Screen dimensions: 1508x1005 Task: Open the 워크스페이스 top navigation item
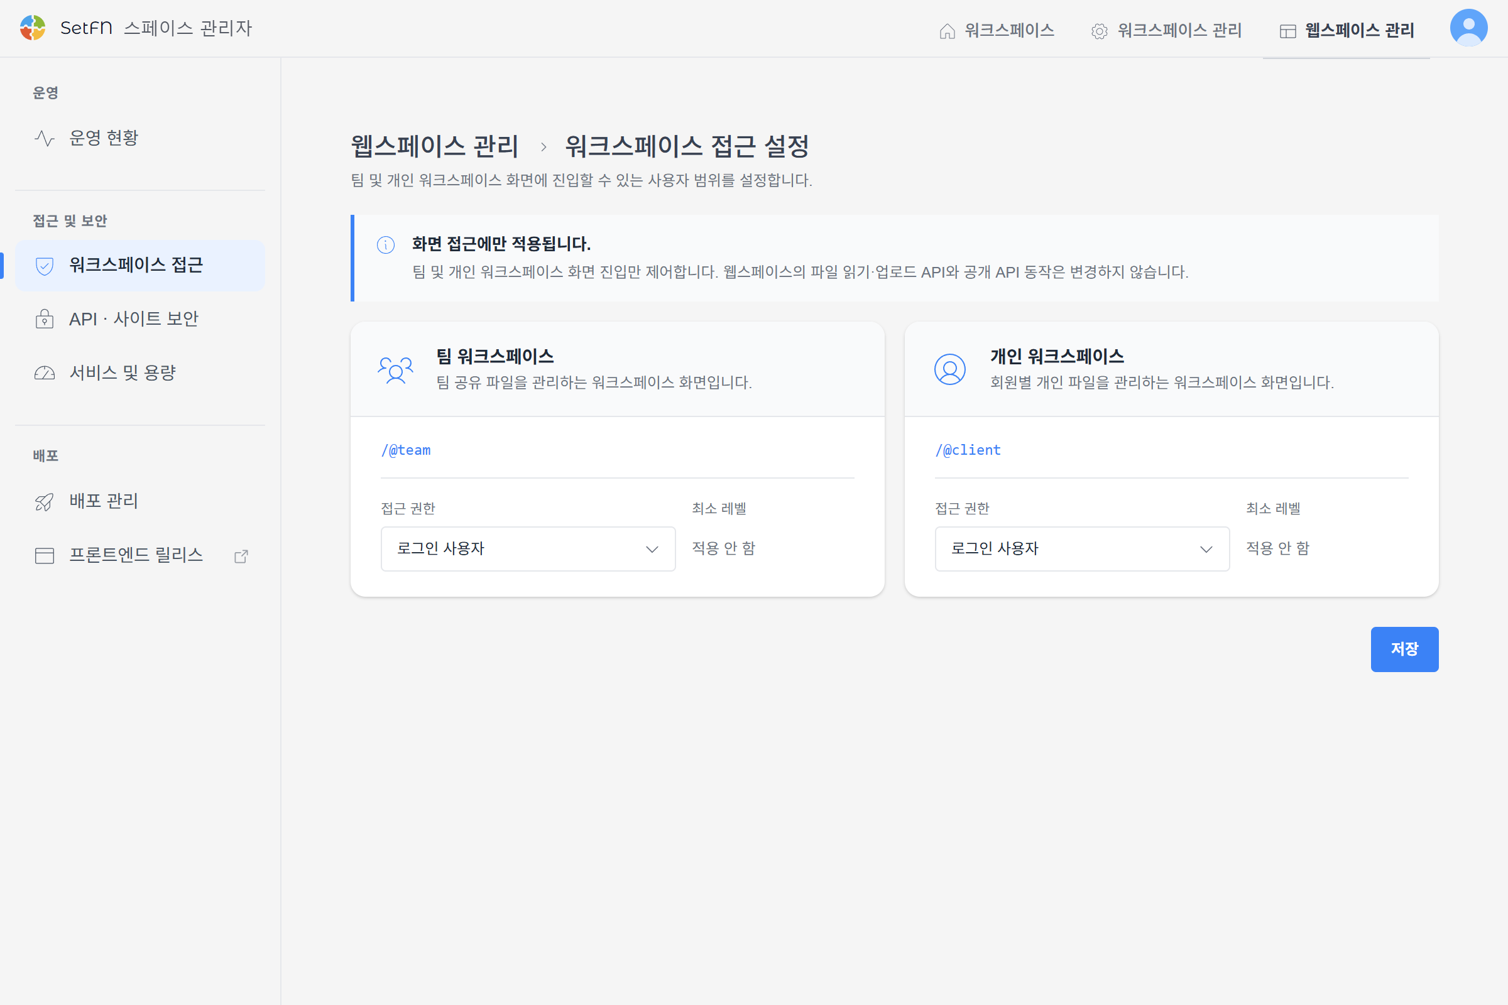[x=997, y=30]
